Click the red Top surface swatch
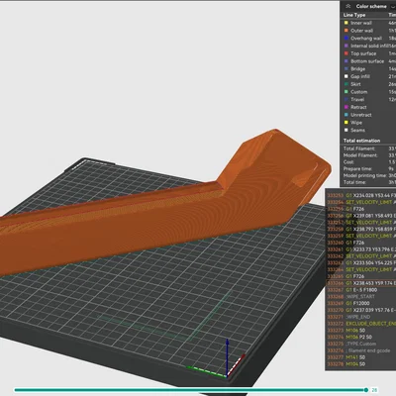The image size is (396, 396). pyautogui.click(x=346, y=53)
